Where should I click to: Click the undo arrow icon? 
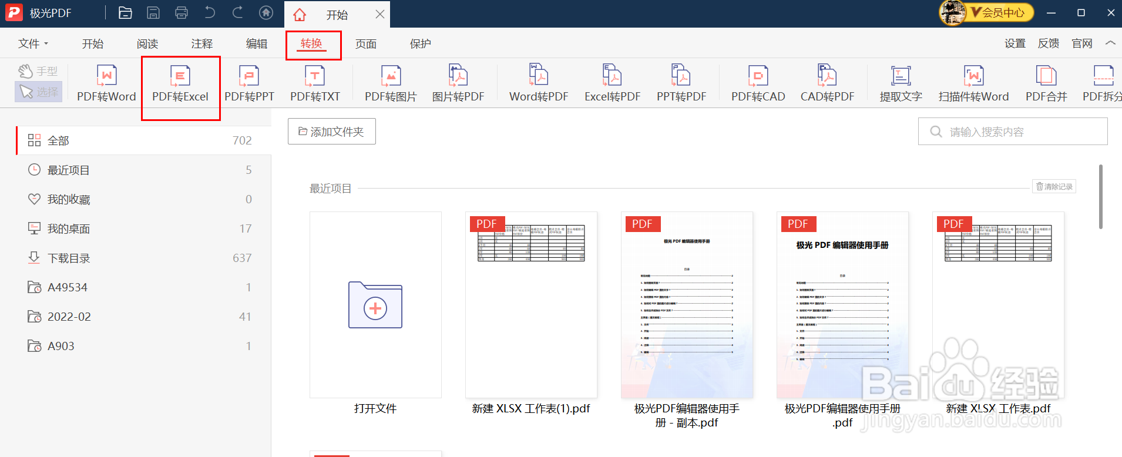pos(210,13)
